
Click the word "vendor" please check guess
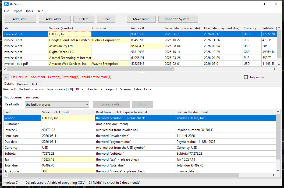pos(135,118)
